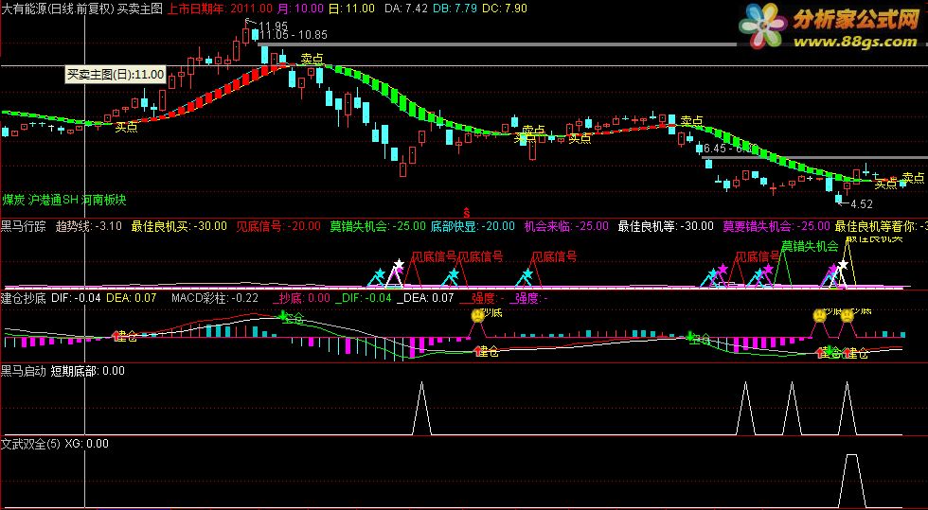Screen dimensions: 928x510
Task: Click the red $ marker under the chart
Action: pos(466,211)
